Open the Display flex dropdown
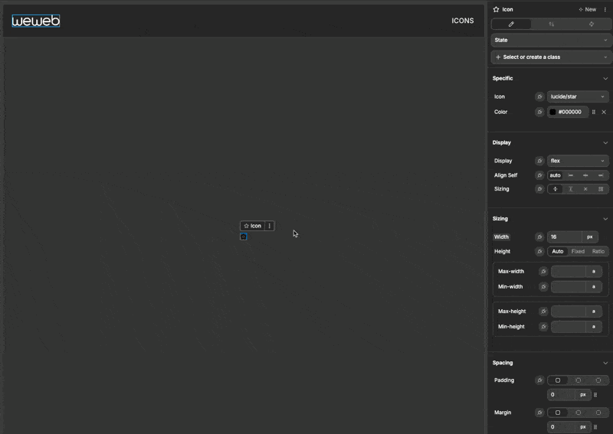The height and width of the screenshot is (434, 613). pyautogui.click(x=578, y=162)
